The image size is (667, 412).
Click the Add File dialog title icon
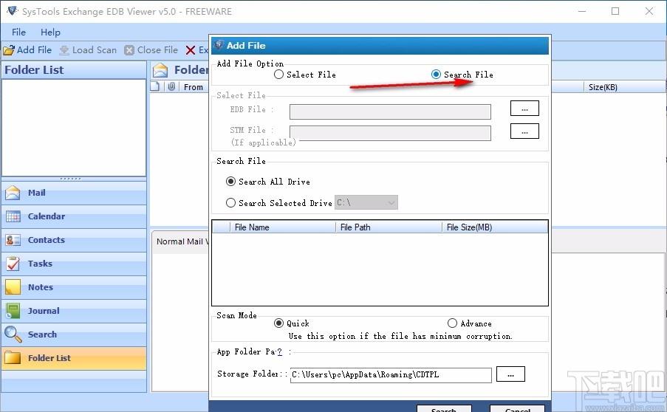[219, 45]
